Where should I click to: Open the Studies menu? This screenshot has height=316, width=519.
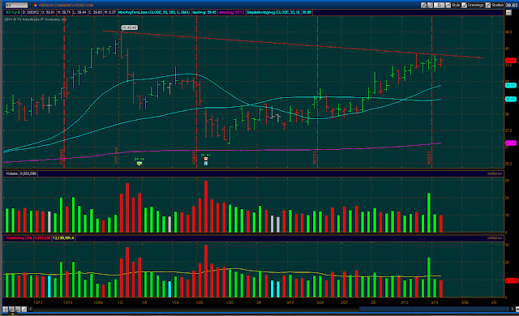coord(497,5)
